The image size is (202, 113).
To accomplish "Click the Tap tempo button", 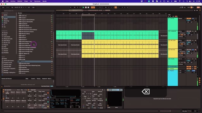I will (x=12, y=8).
